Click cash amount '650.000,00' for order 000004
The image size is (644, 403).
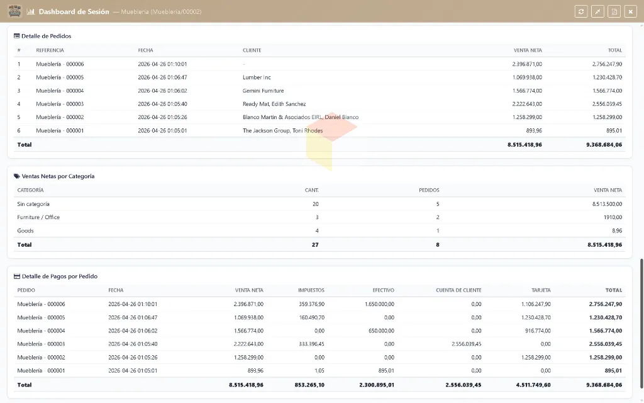coord(382,331)
